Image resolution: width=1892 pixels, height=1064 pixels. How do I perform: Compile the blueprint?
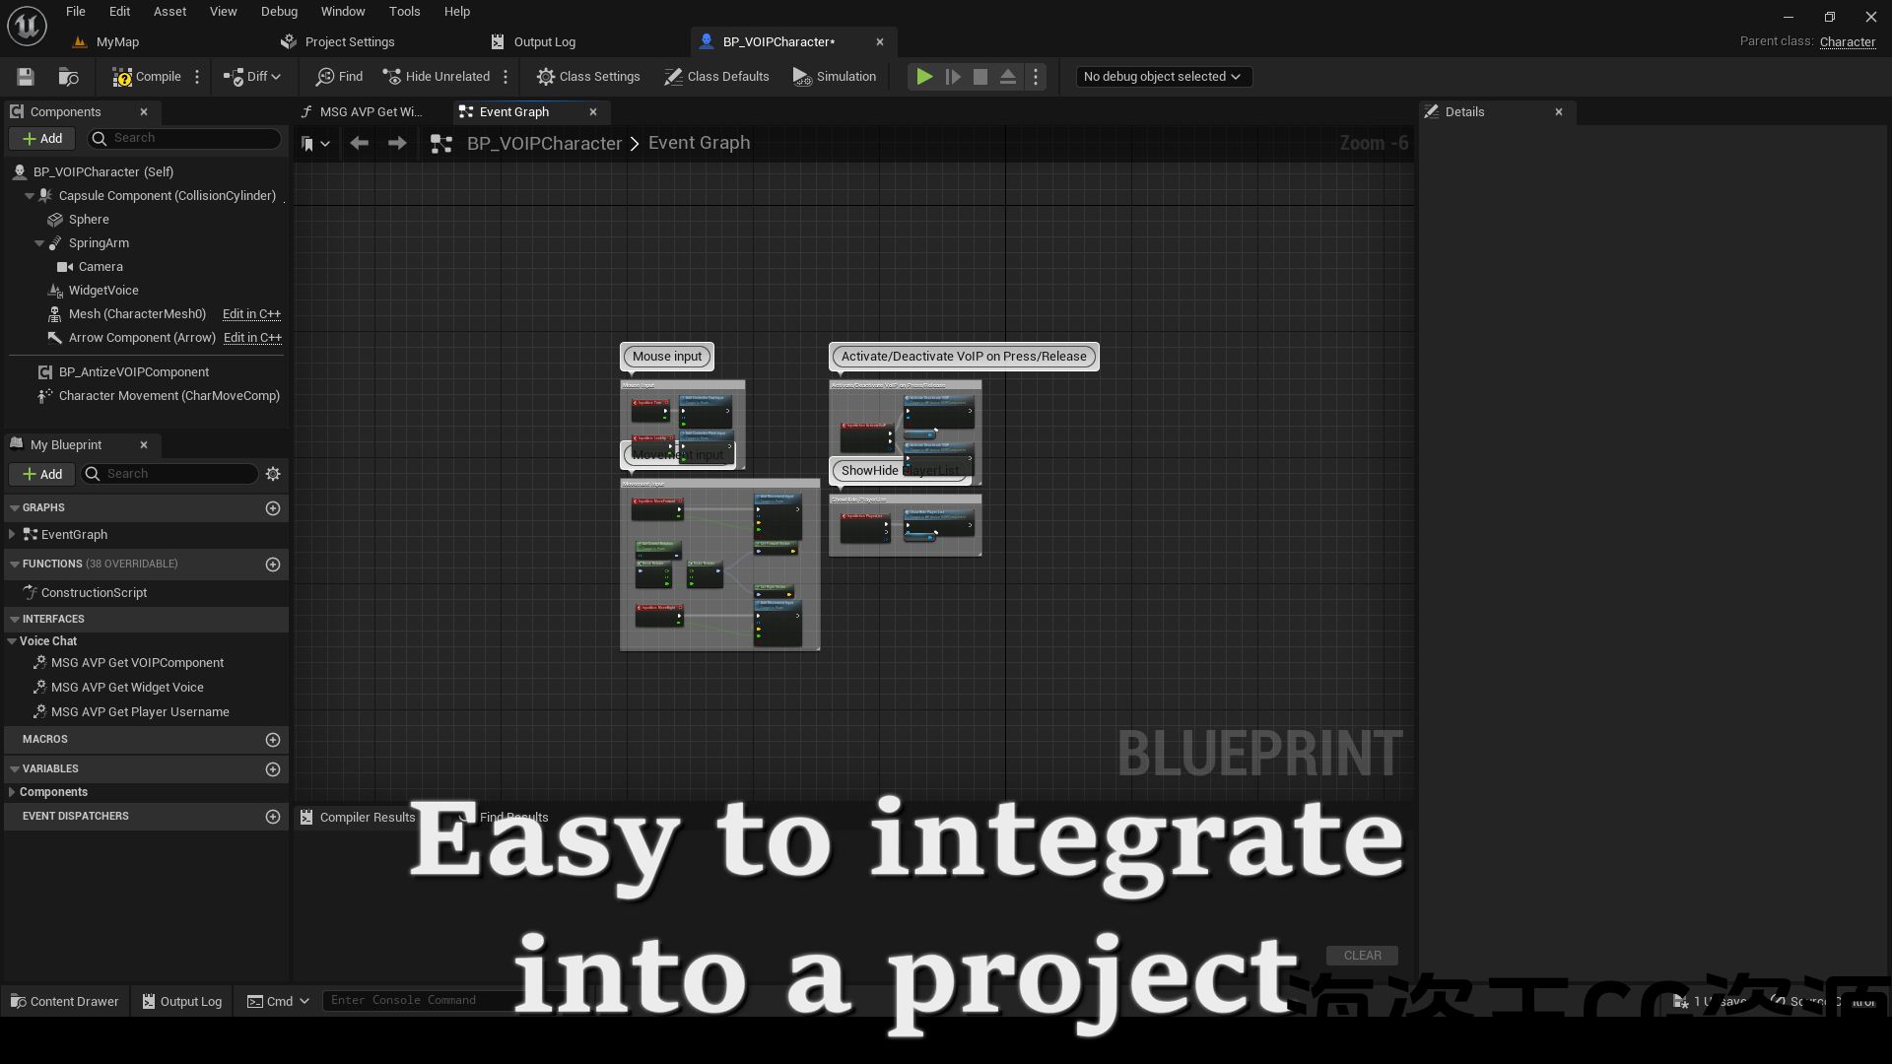(147, 77)
